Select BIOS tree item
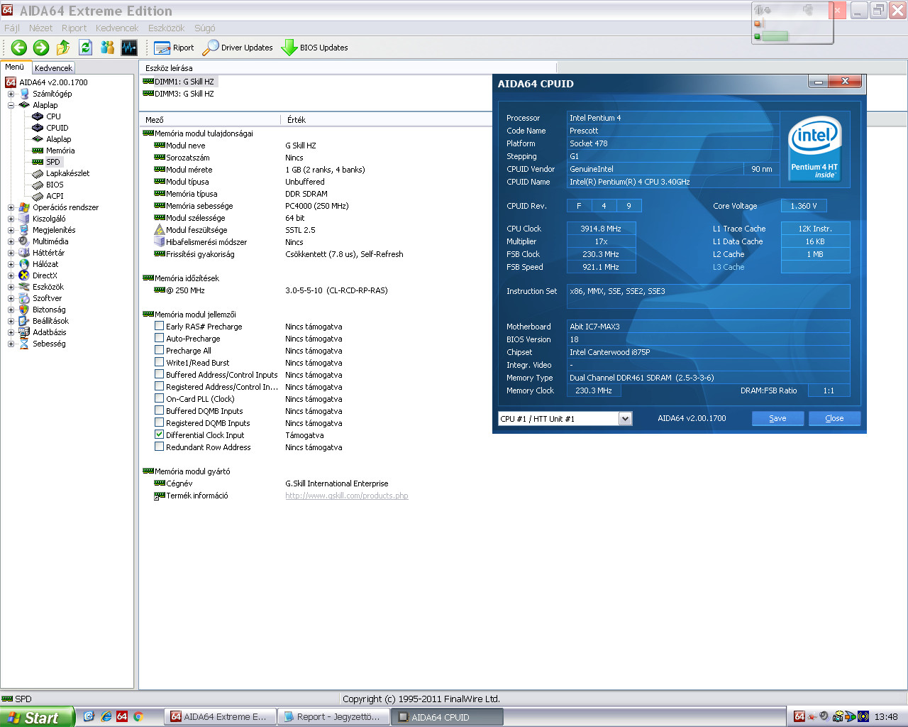908x727 pixels. [55, 185]
